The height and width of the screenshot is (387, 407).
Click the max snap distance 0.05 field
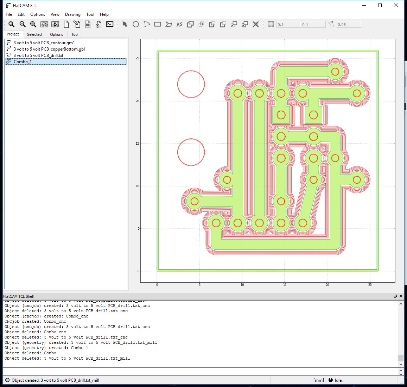point(349,24)
